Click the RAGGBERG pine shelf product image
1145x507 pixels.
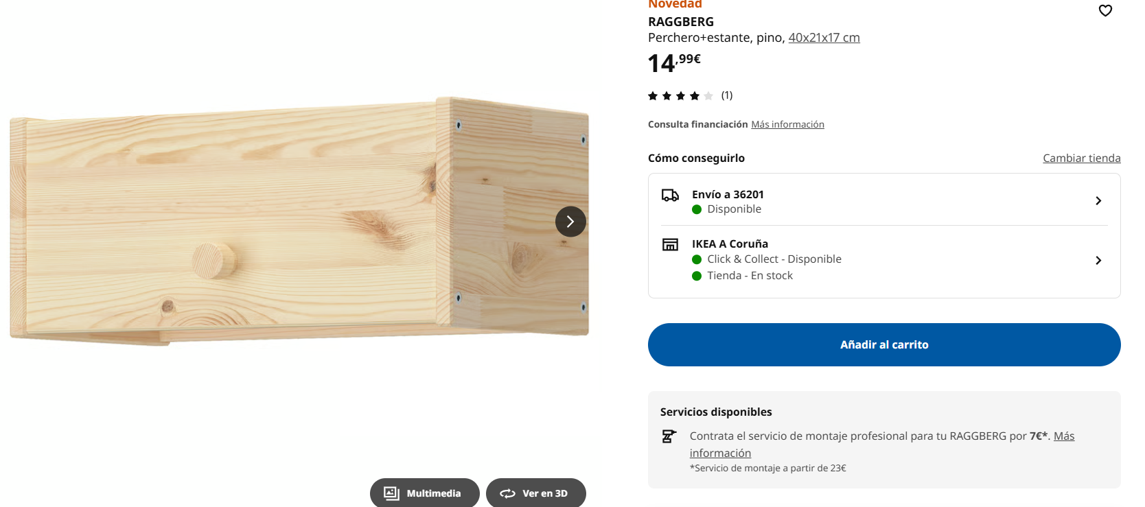click(x=299, y=220)
